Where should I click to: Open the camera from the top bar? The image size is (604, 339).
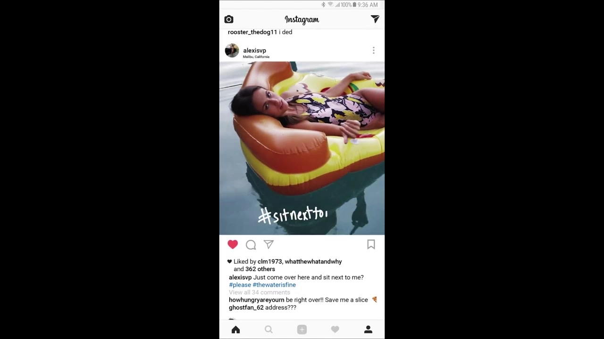click(x=229, y=19)
